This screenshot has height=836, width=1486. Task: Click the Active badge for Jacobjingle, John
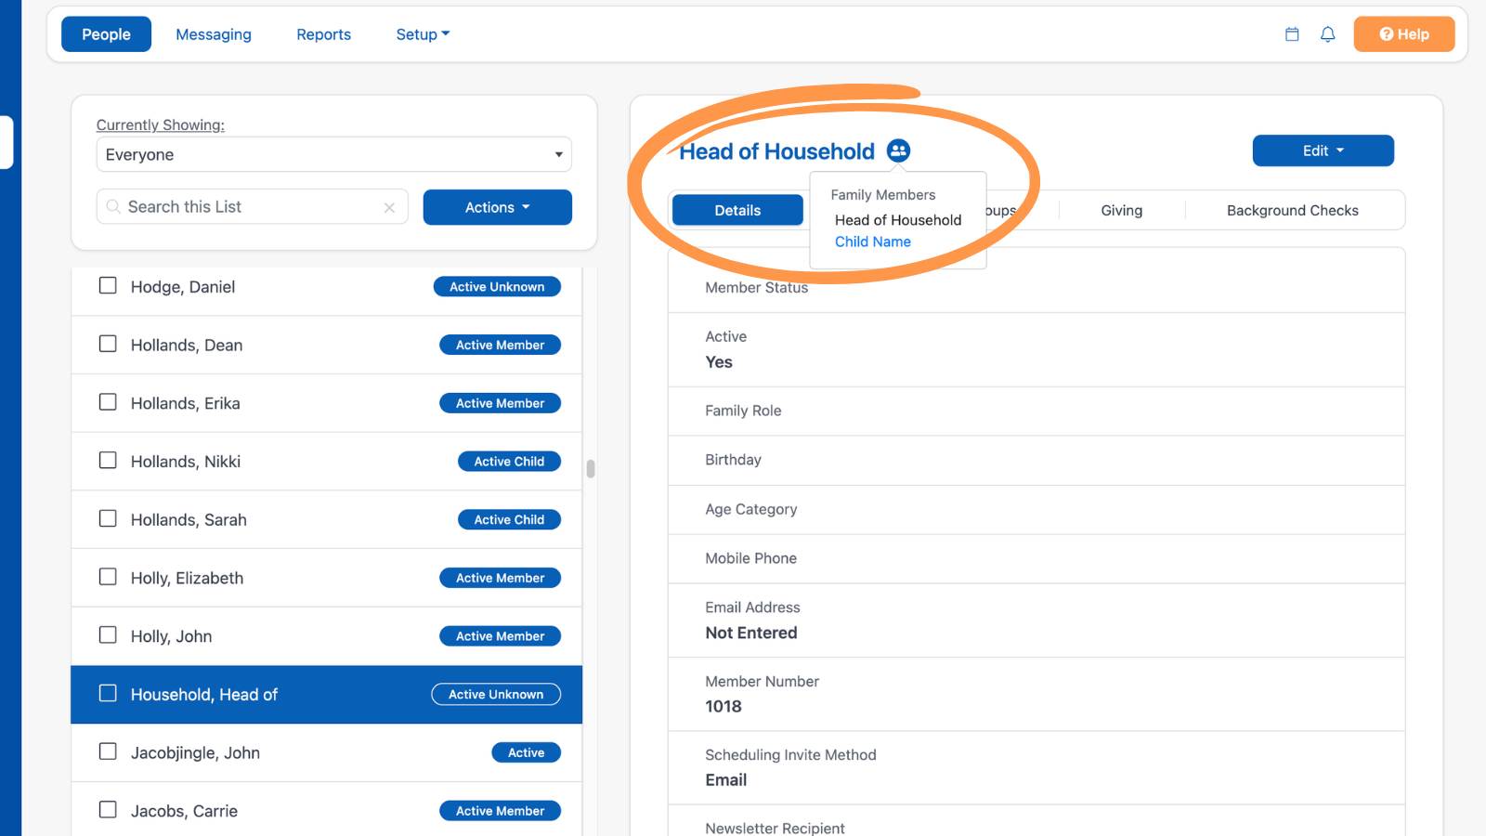[526, 752]
